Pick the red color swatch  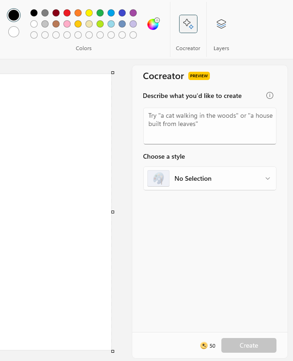click(67, 13)
